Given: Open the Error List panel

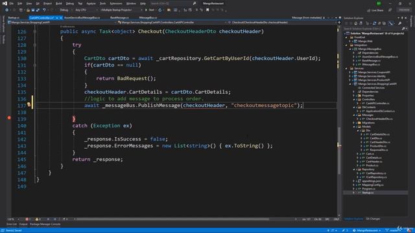Looking at the screenshot, I should tap(12, 225).
